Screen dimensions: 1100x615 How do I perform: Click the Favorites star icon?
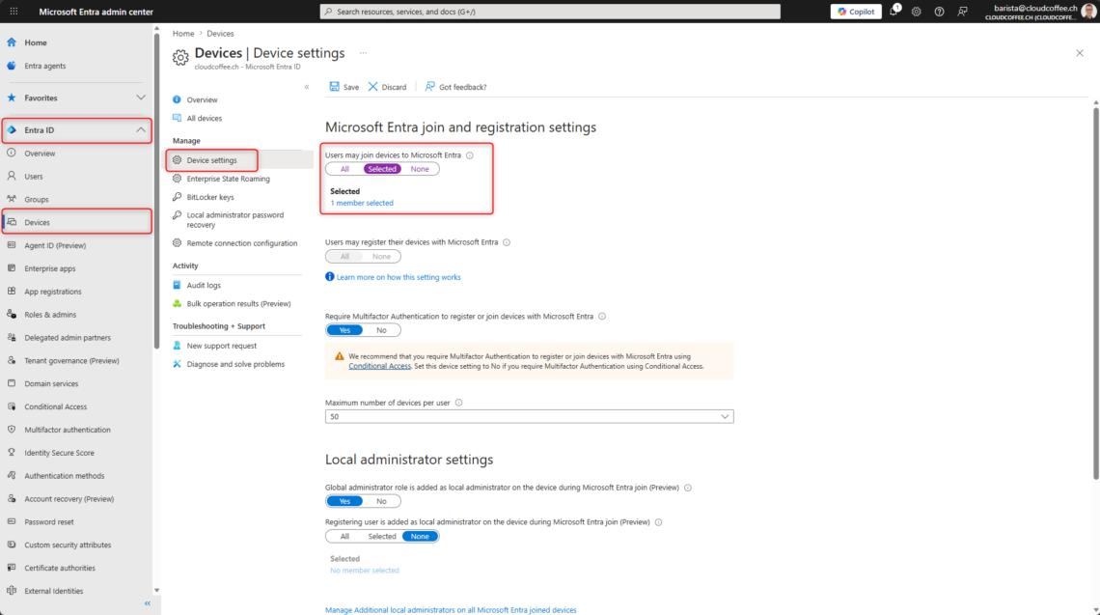(12, 98)
